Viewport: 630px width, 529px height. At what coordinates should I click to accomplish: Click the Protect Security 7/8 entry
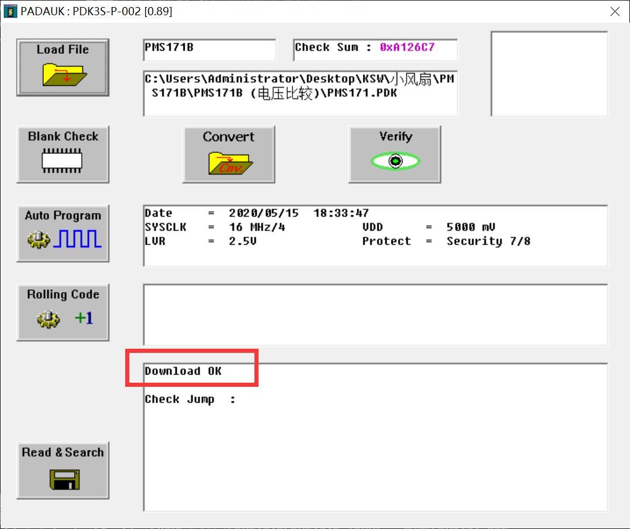coord(446,241)
